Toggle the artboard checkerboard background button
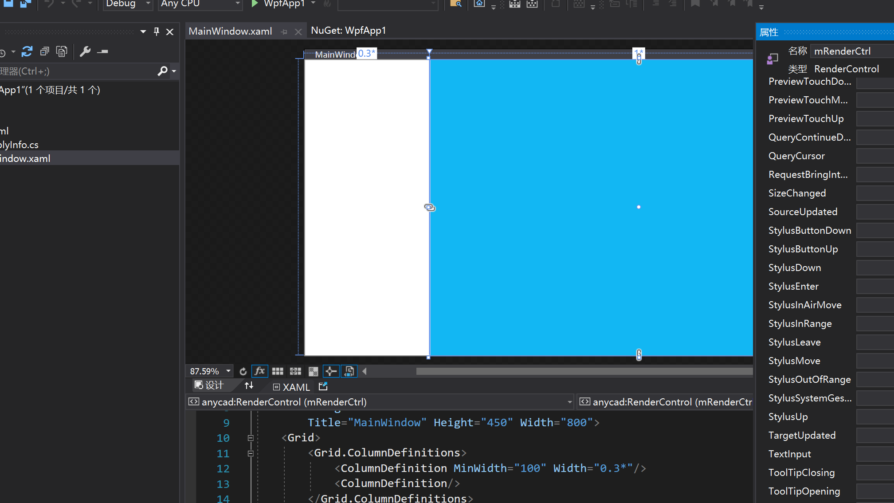Image resolution: width=894 pixels, height=503 pixels. [x=313, y=371]
